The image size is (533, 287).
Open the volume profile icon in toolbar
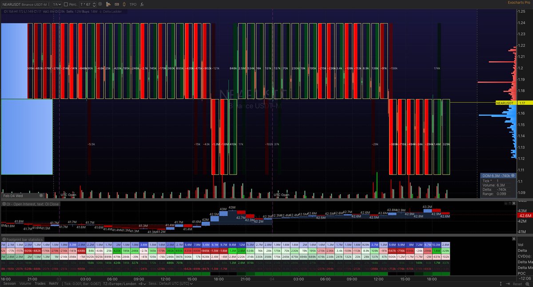click(x=108, y=4)
